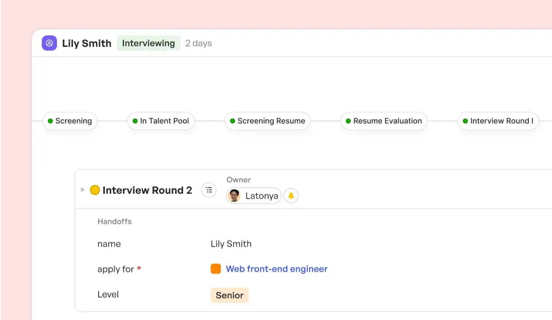Click the orange square job icon
Image resolution: width=552 pixels, height=320 pixels.
click(x=216, y=269)
